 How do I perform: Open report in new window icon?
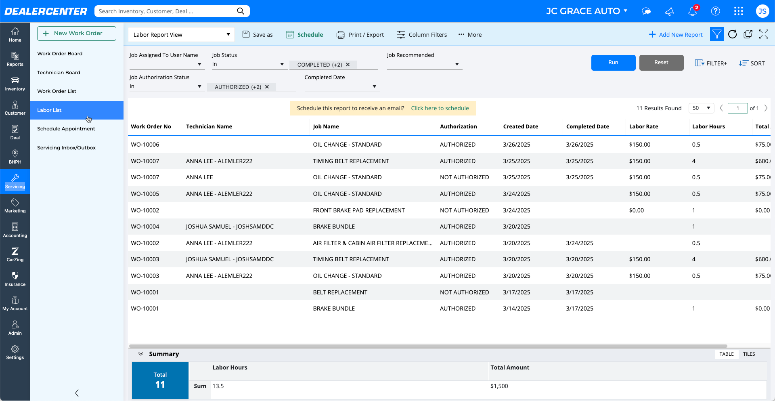[748, 34]
